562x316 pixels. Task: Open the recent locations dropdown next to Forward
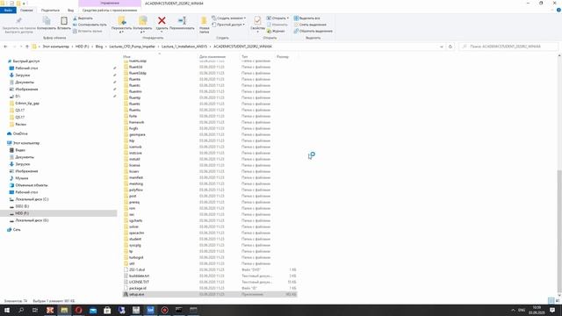point(21,47)
